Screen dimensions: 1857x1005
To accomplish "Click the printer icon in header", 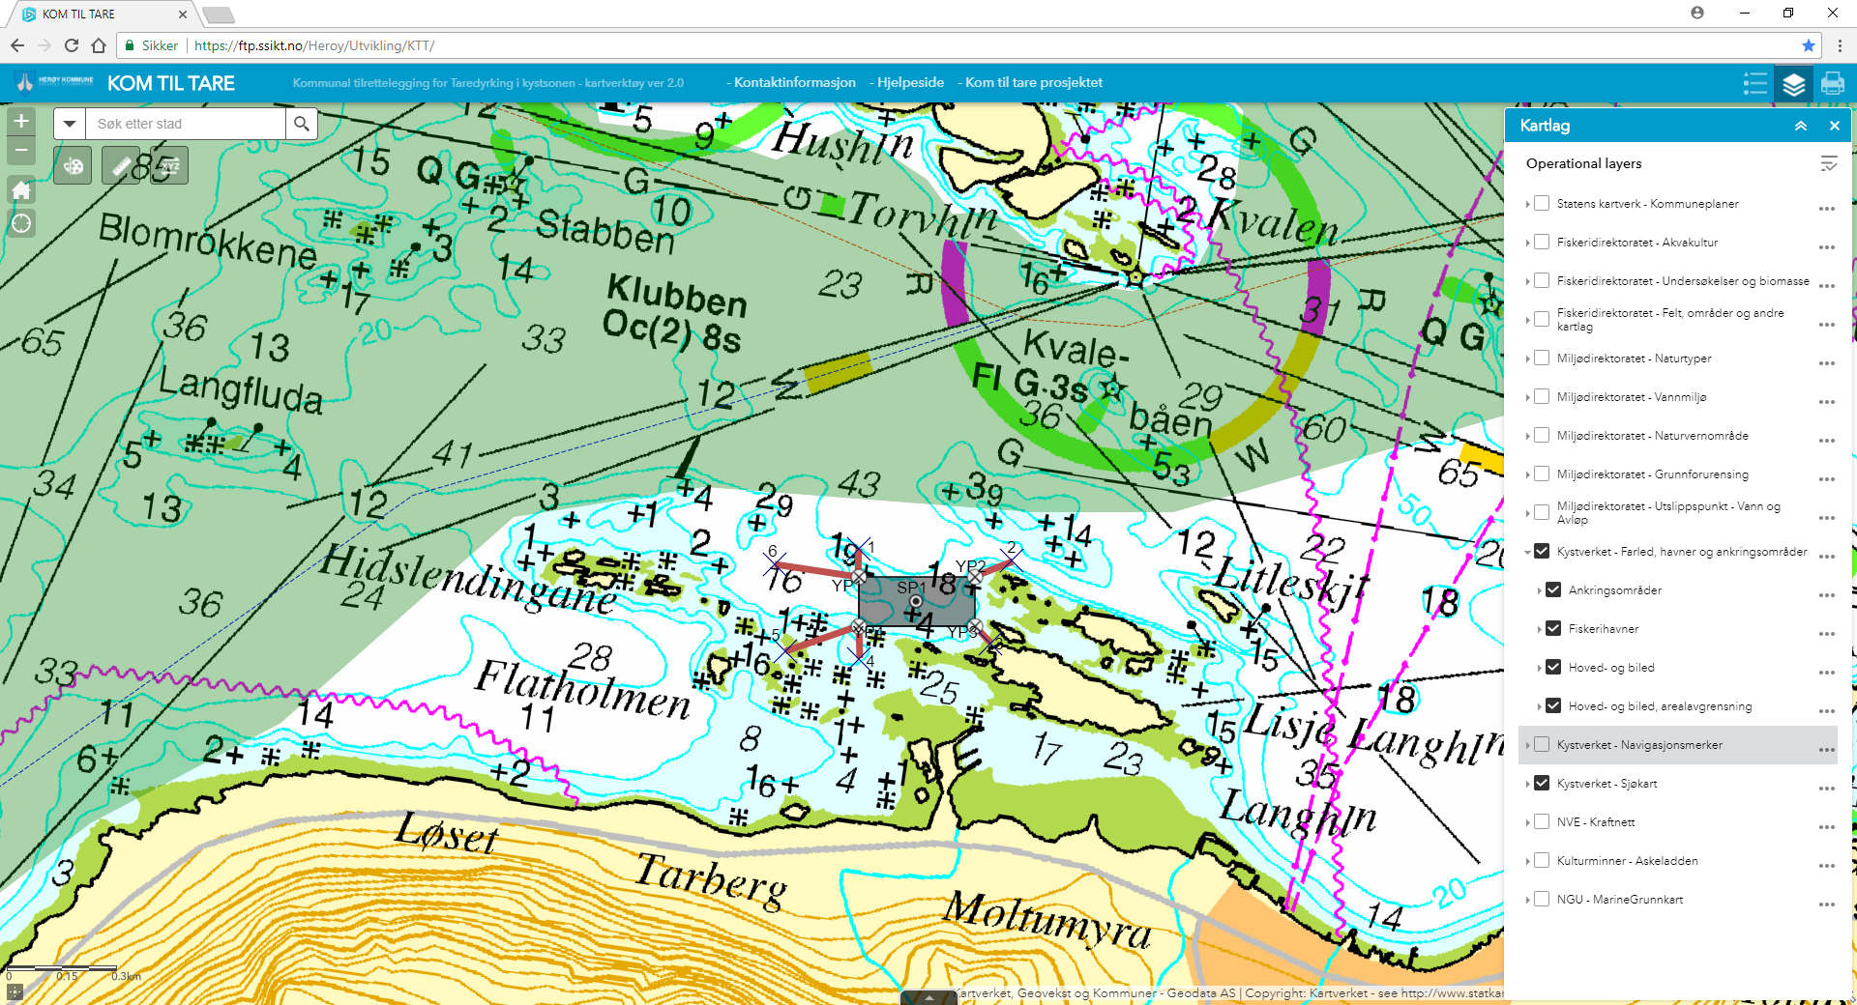I will coord(1832,84).
